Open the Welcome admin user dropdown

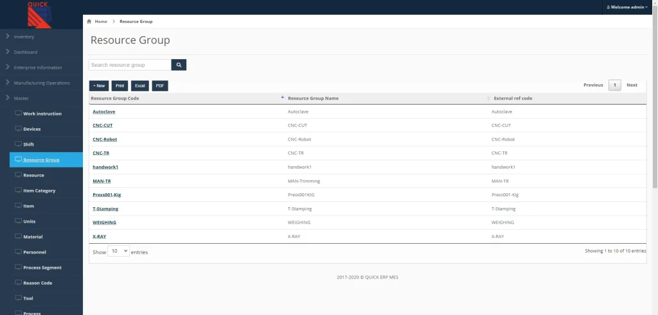[627, 7]
